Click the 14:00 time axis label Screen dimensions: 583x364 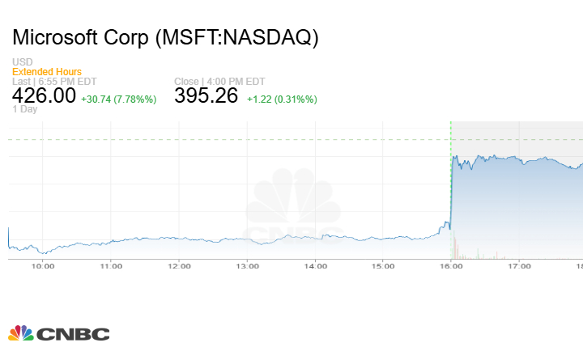click(x=316, y=265)
